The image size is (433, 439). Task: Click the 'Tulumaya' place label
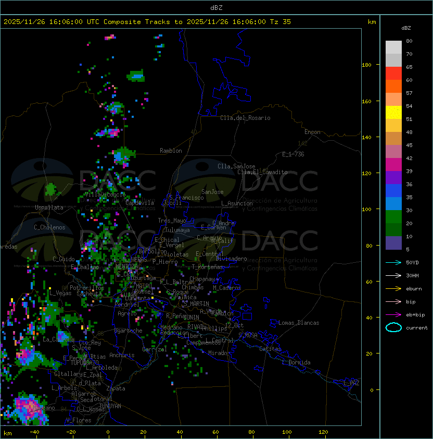coord(177,230)
